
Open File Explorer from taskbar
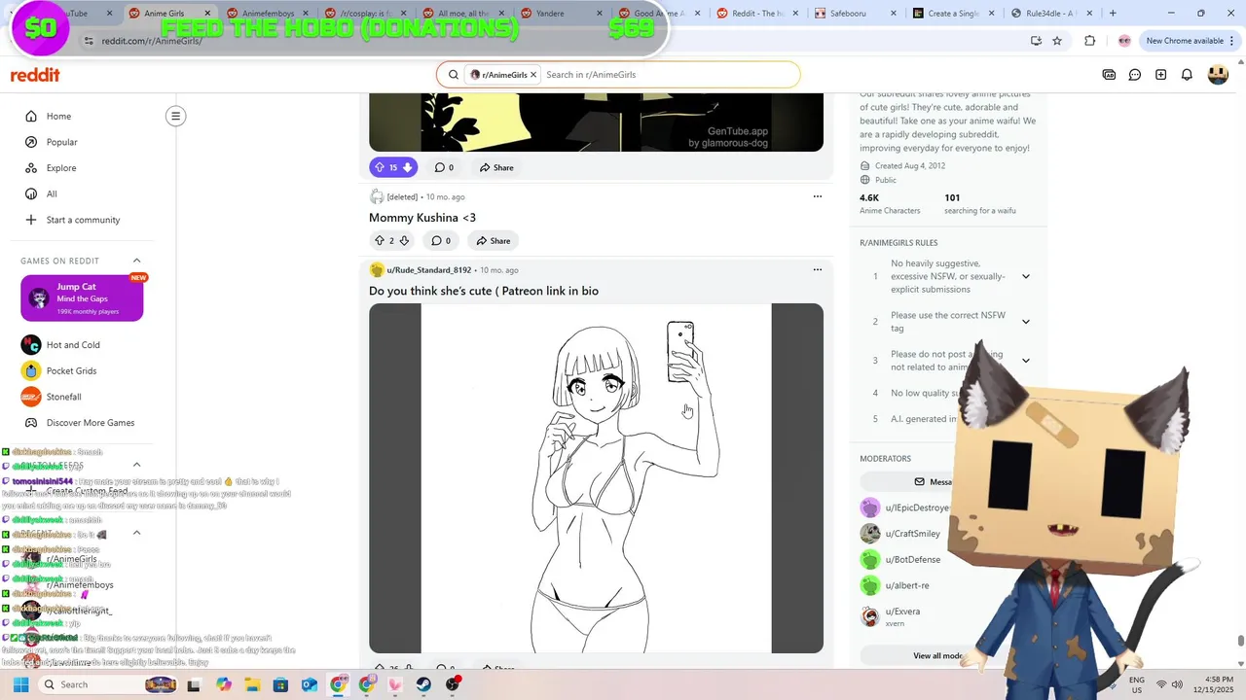252,684
